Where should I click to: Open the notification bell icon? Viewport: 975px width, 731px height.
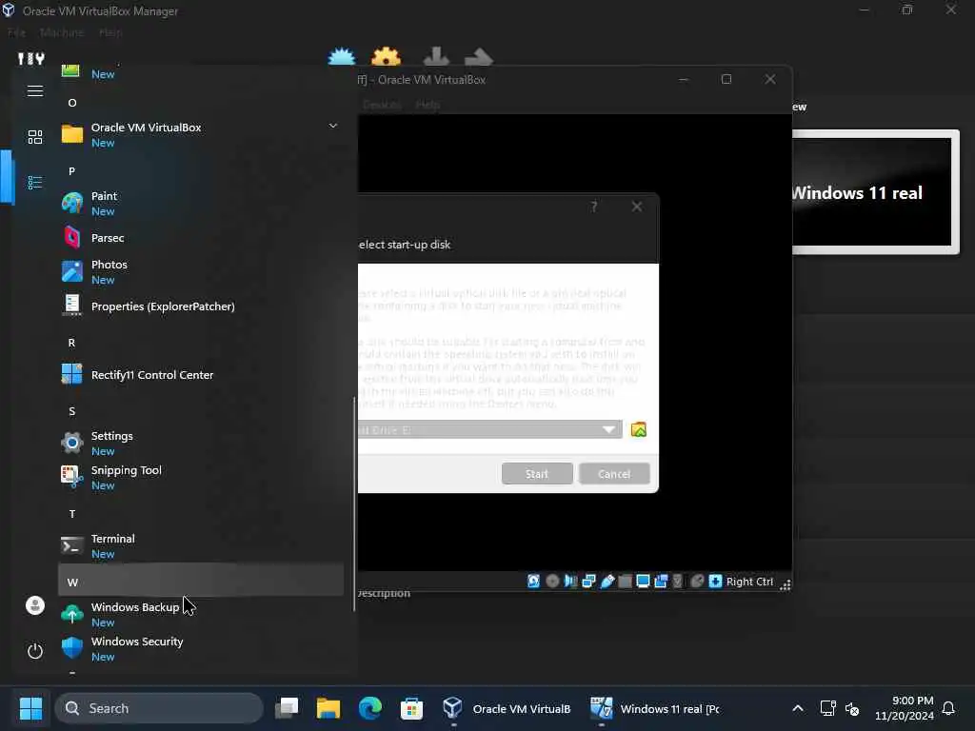948,708
